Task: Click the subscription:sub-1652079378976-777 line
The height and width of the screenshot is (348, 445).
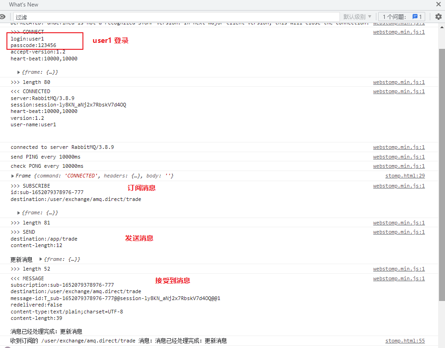Action: pos(62,285)
